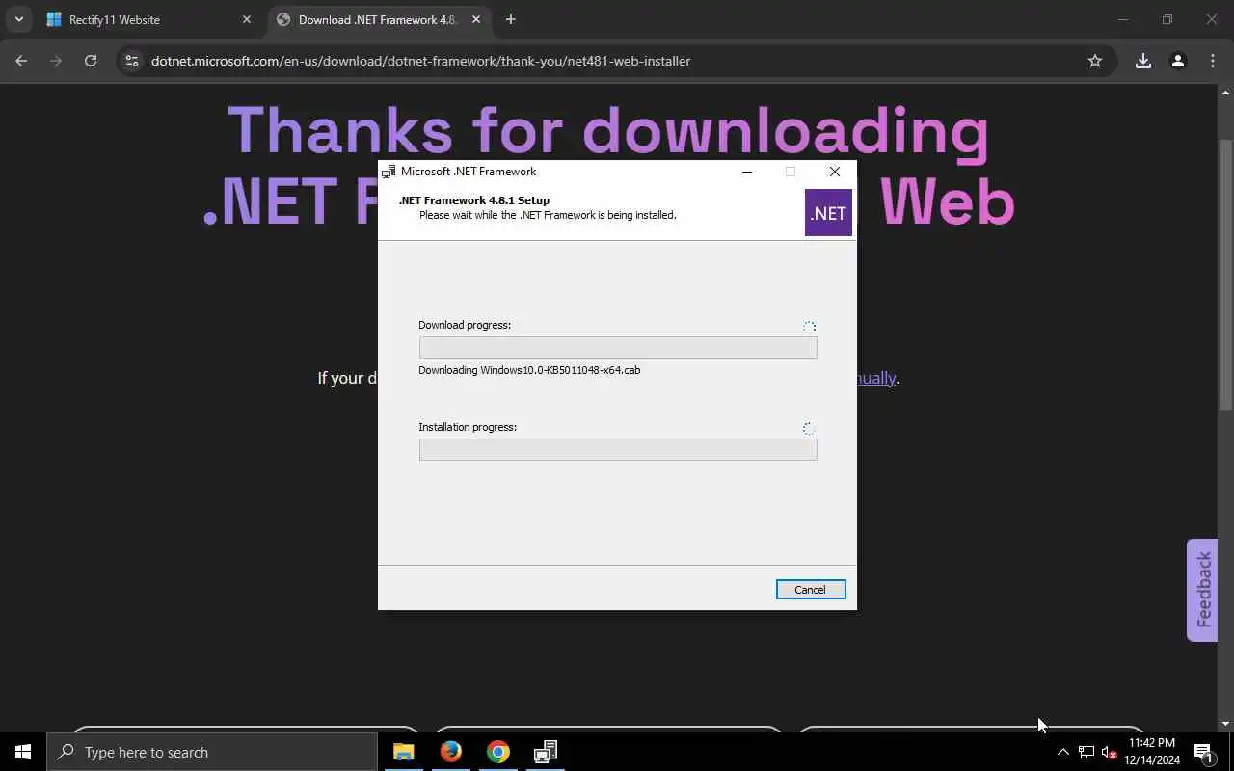Open the Chrome profile menu

[1177, 61]
